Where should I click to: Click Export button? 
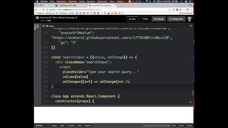(181, 126)
